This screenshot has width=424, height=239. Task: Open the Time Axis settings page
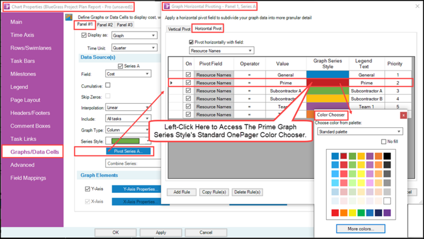click(x=22, y=35)
